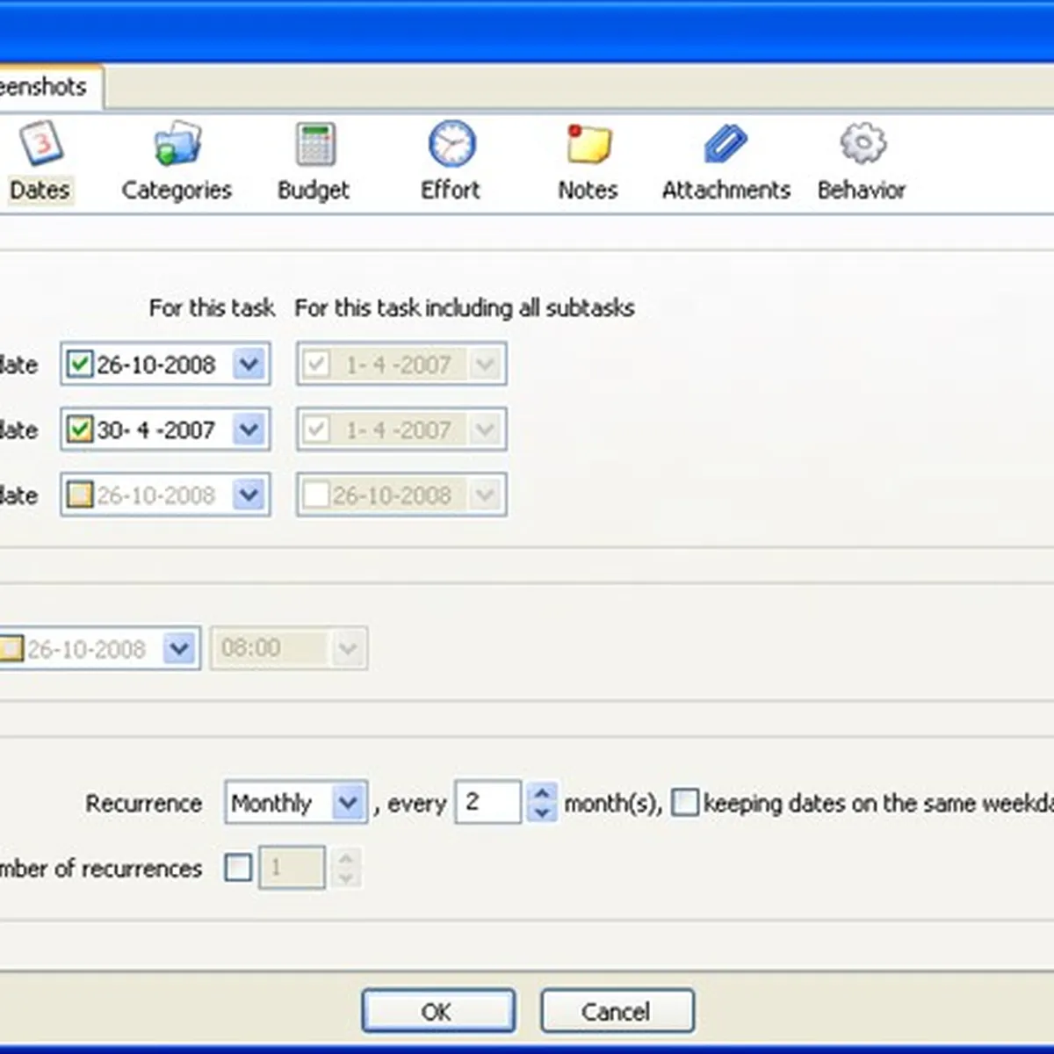The width and height of the screenshot is (1054, 1054).
Task: Enable the number of recurrences checkbox
Action: (x=238, y=868)
